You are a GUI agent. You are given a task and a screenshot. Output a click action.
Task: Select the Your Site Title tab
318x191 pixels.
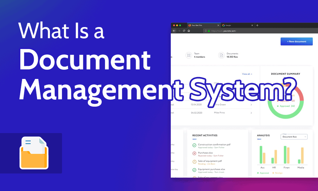[x=197, y=25]
